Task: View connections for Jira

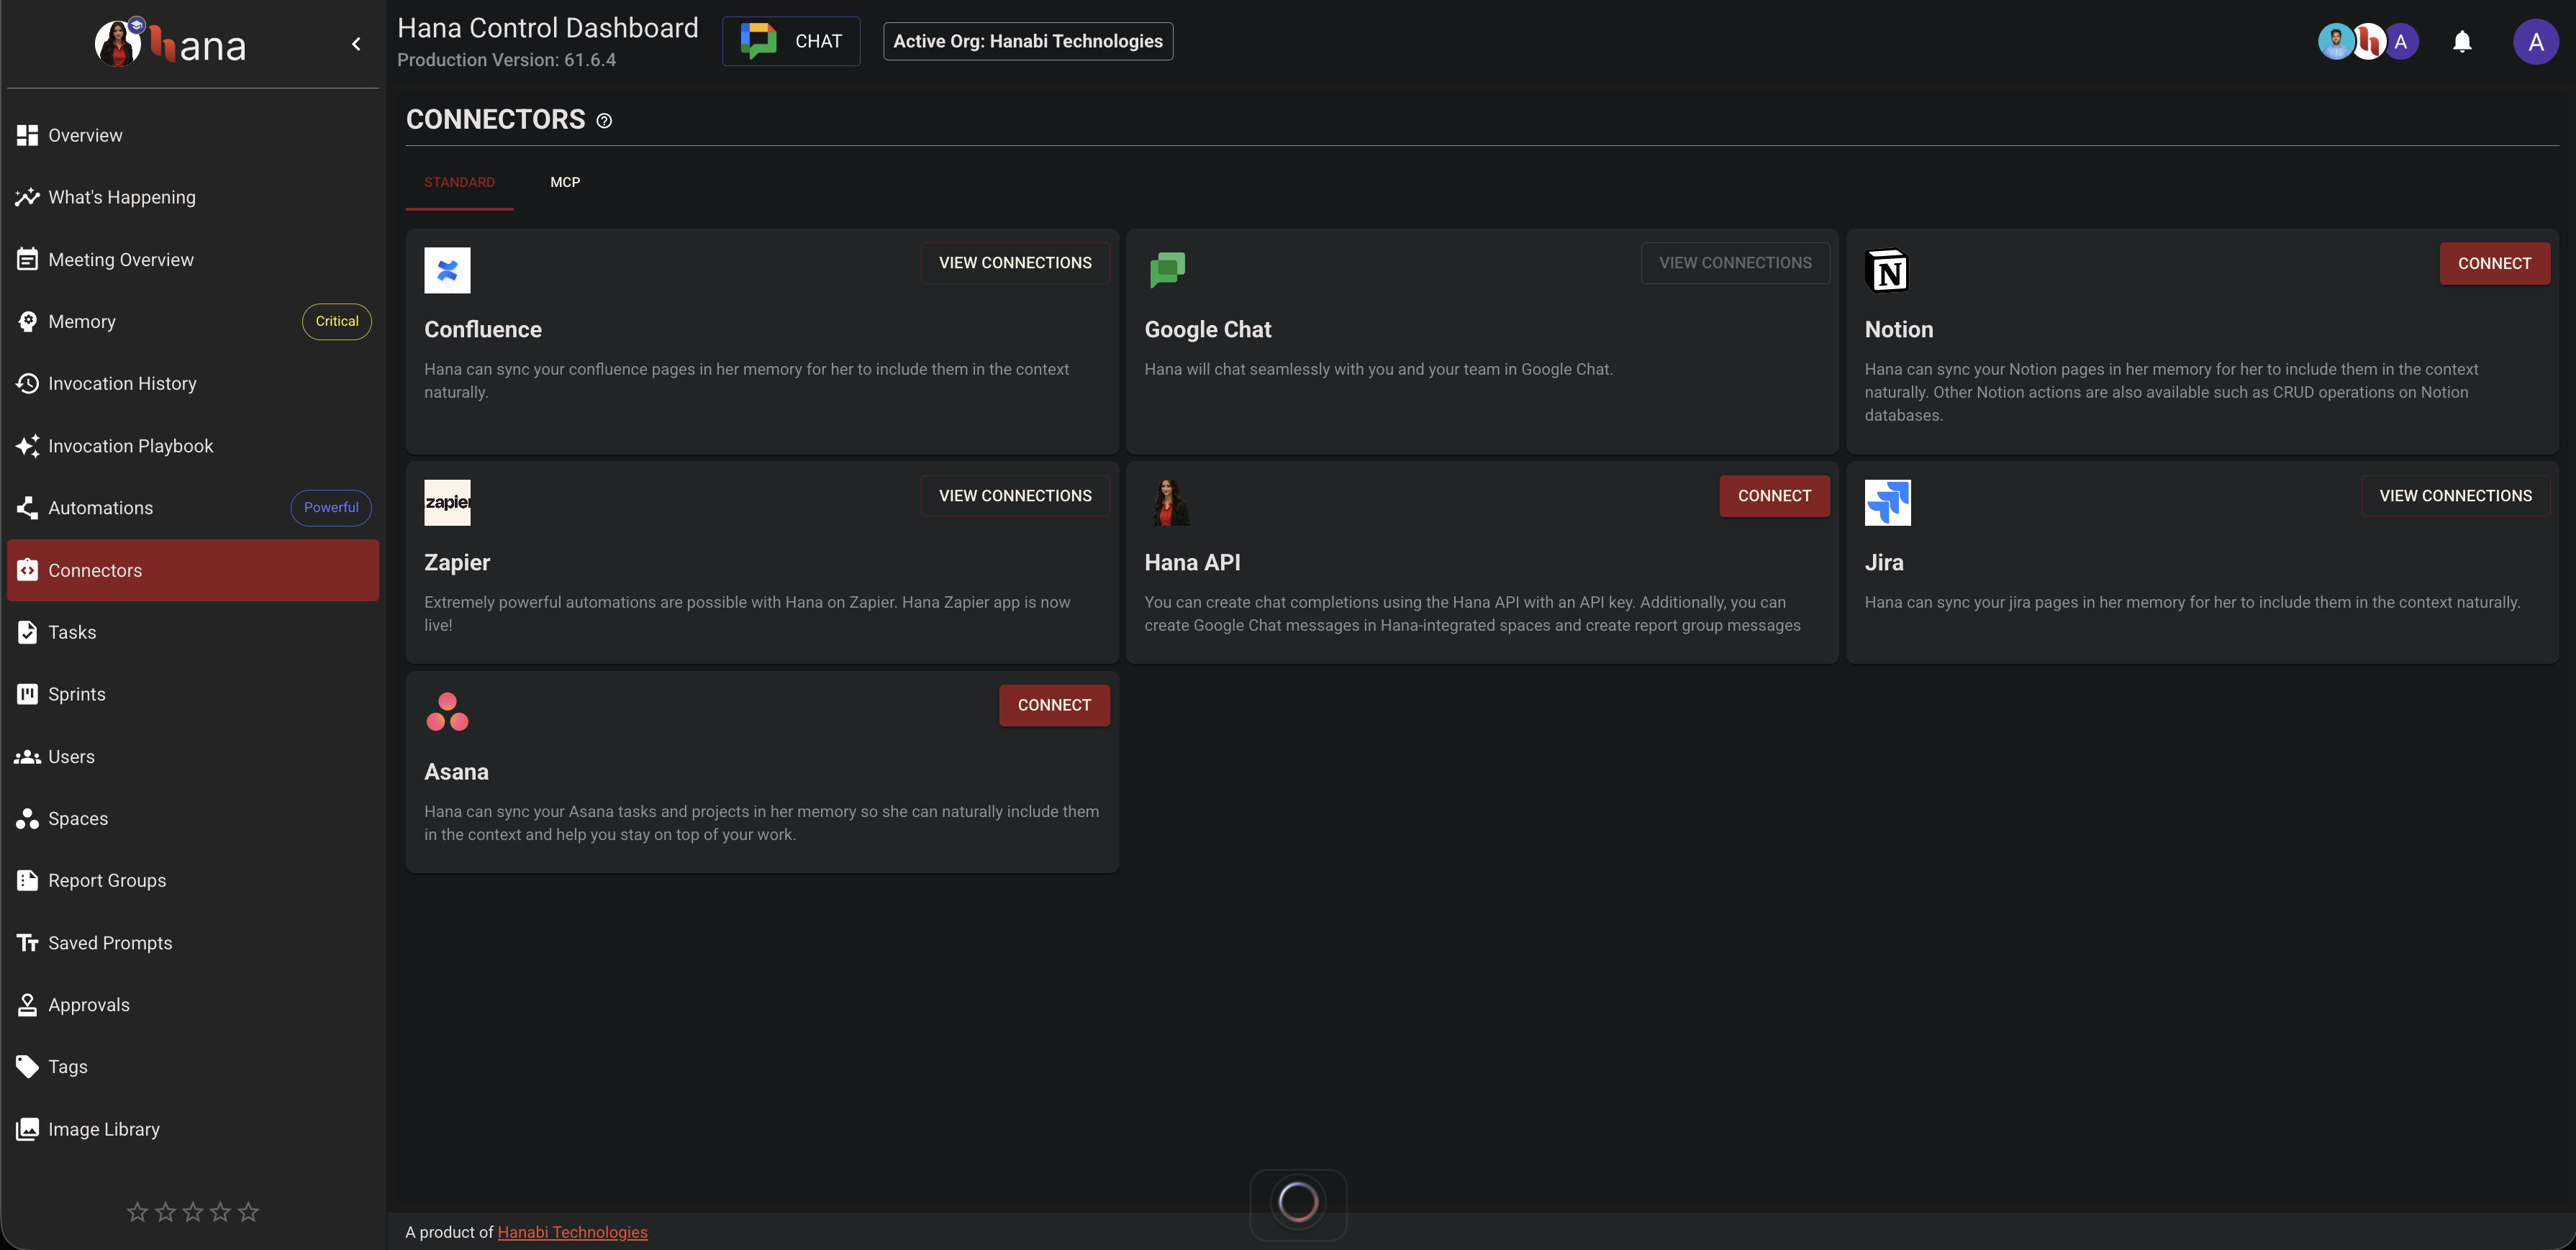Action: tap(2455, 496)
